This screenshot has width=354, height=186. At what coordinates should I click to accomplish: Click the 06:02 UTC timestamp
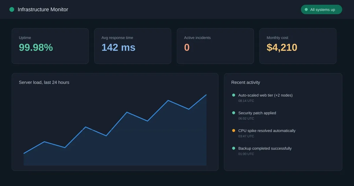coord(246,118)
